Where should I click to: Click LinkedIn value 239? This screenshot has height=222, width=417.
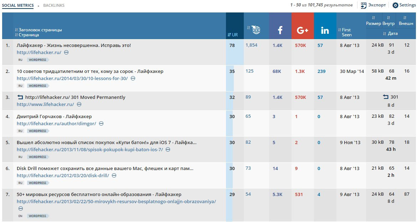tap(321, 72)
